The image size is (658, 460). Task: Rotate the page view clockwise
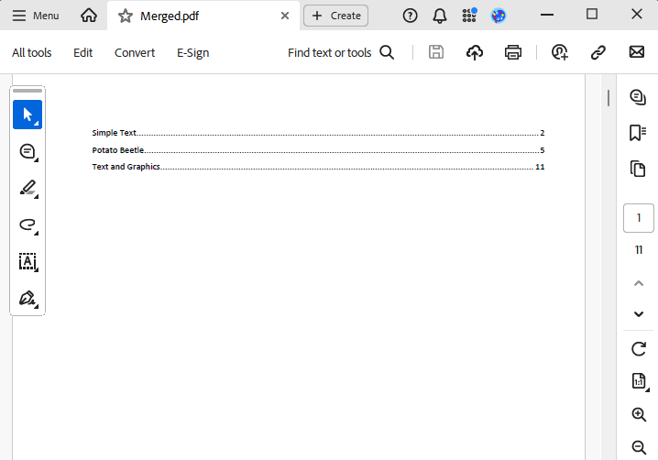point(639,348)
